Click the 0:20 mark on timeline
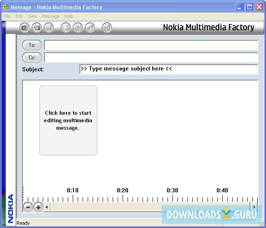This screenshot has width=266, height=228. point(123,190)
